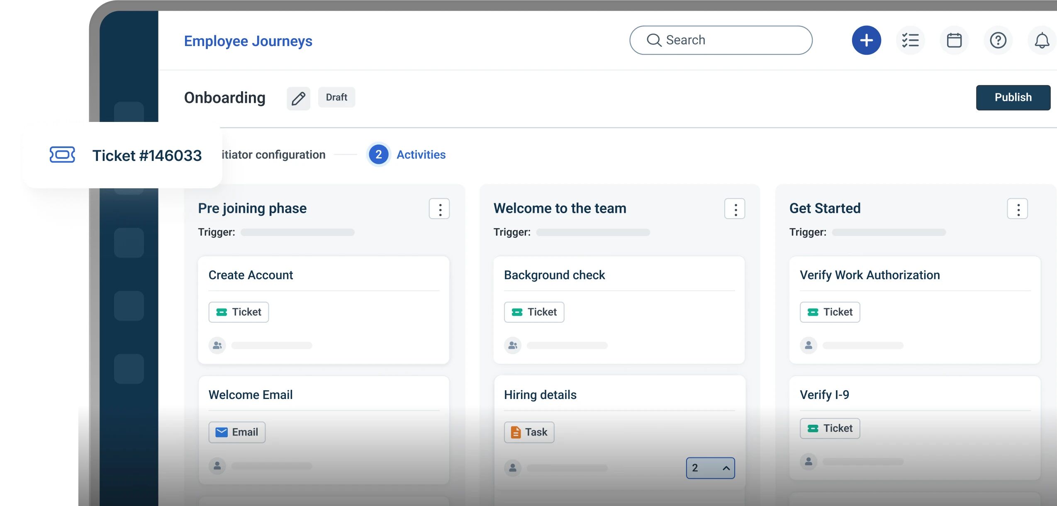The width and height of the screenshot is (1057, 506).
Task: Open the Employee Journeys link
Action: (248, 41)
